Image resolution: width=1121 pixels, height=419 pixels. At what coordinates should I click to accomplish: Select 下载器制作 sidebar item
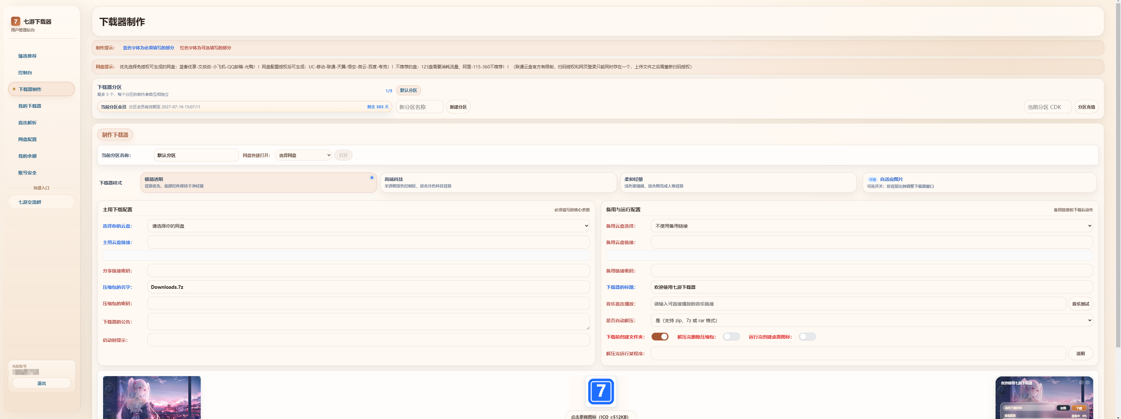coord(41,89)
